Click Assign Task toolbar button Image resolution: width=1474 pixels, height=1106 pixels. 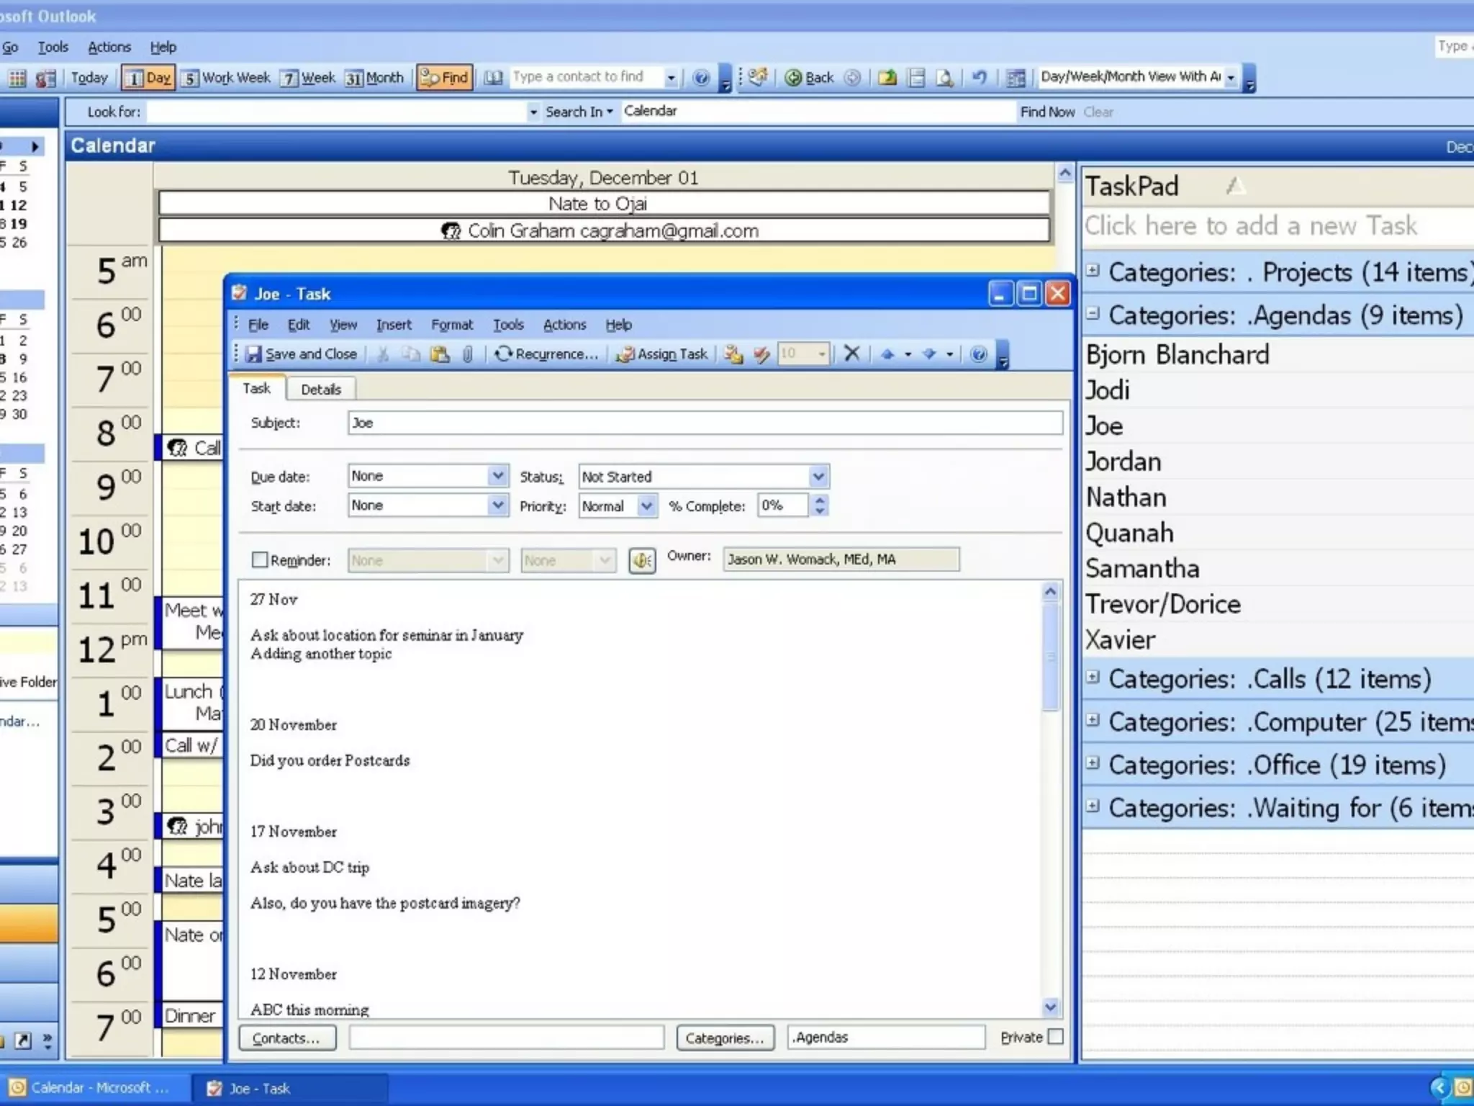tap(663, 354)
